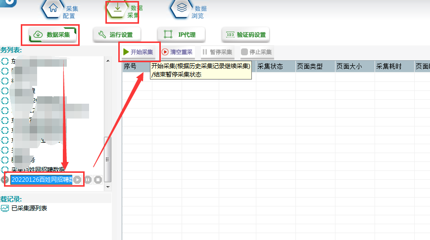Click the task list scrollbar thumb

point(107,160)
